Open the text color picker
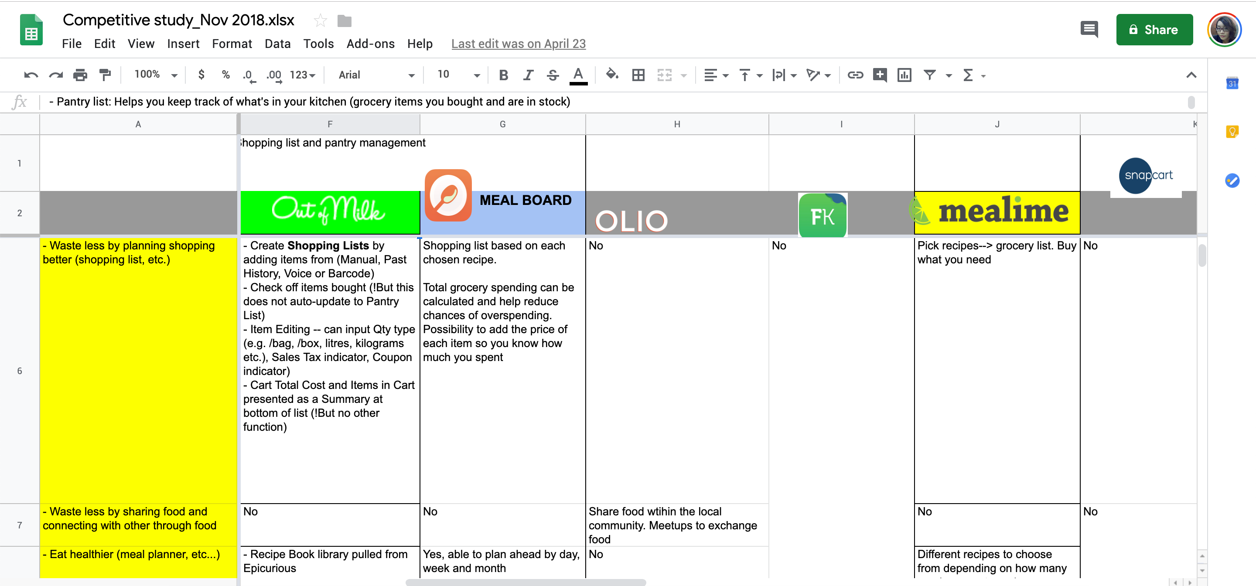Screen dimensions: 1256x586 [x=578, y=75]
